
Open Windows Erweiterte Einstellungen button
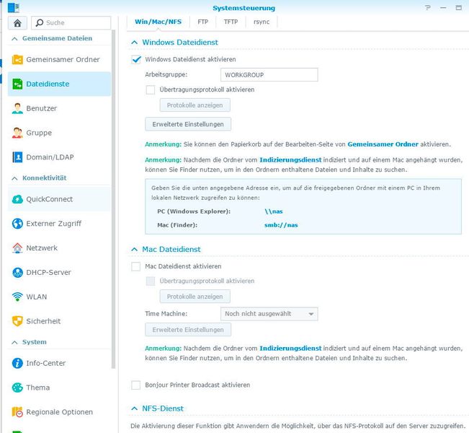click(x=188, y=124)
